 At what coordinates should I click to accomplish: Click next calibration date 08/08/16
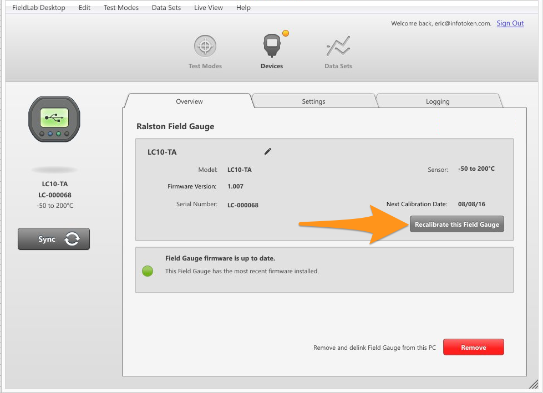(471, 204)
